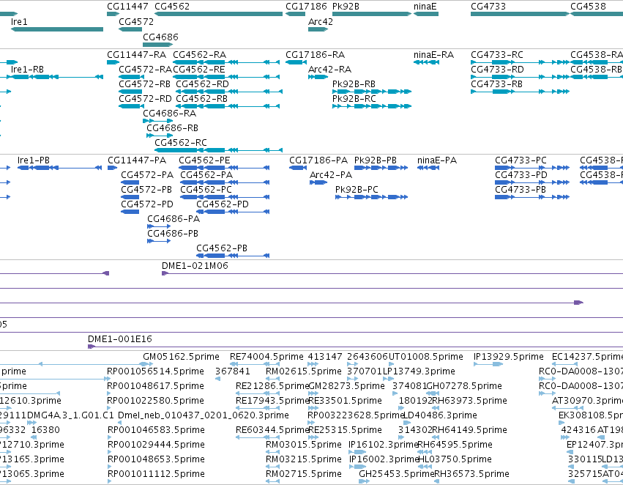The image size is (623, 485).
Task: Open the Arc42 gene label
Action: click(x=320, y=21)
